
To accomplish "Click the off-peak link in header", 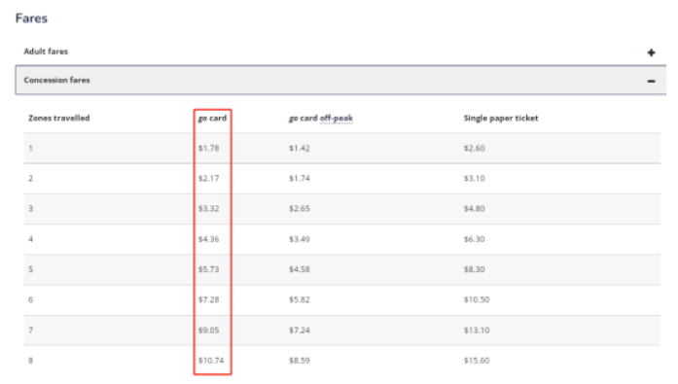I will coord(337,119).
